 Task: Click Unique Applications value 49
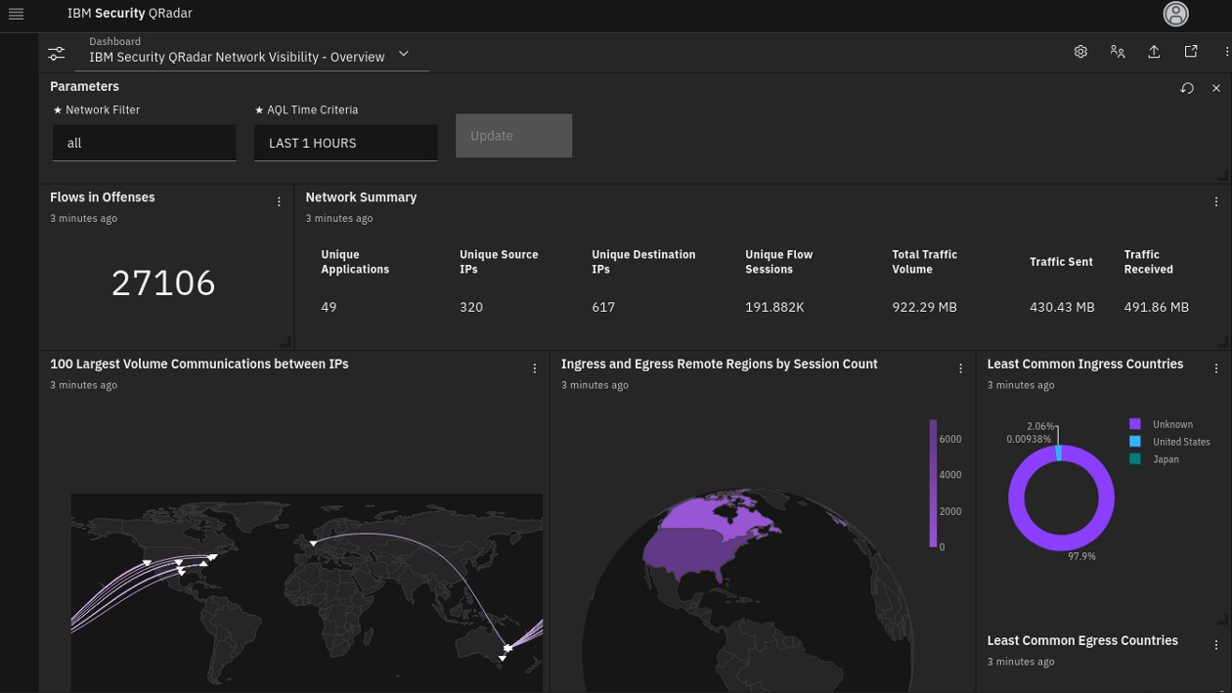(x=329, y=307)
